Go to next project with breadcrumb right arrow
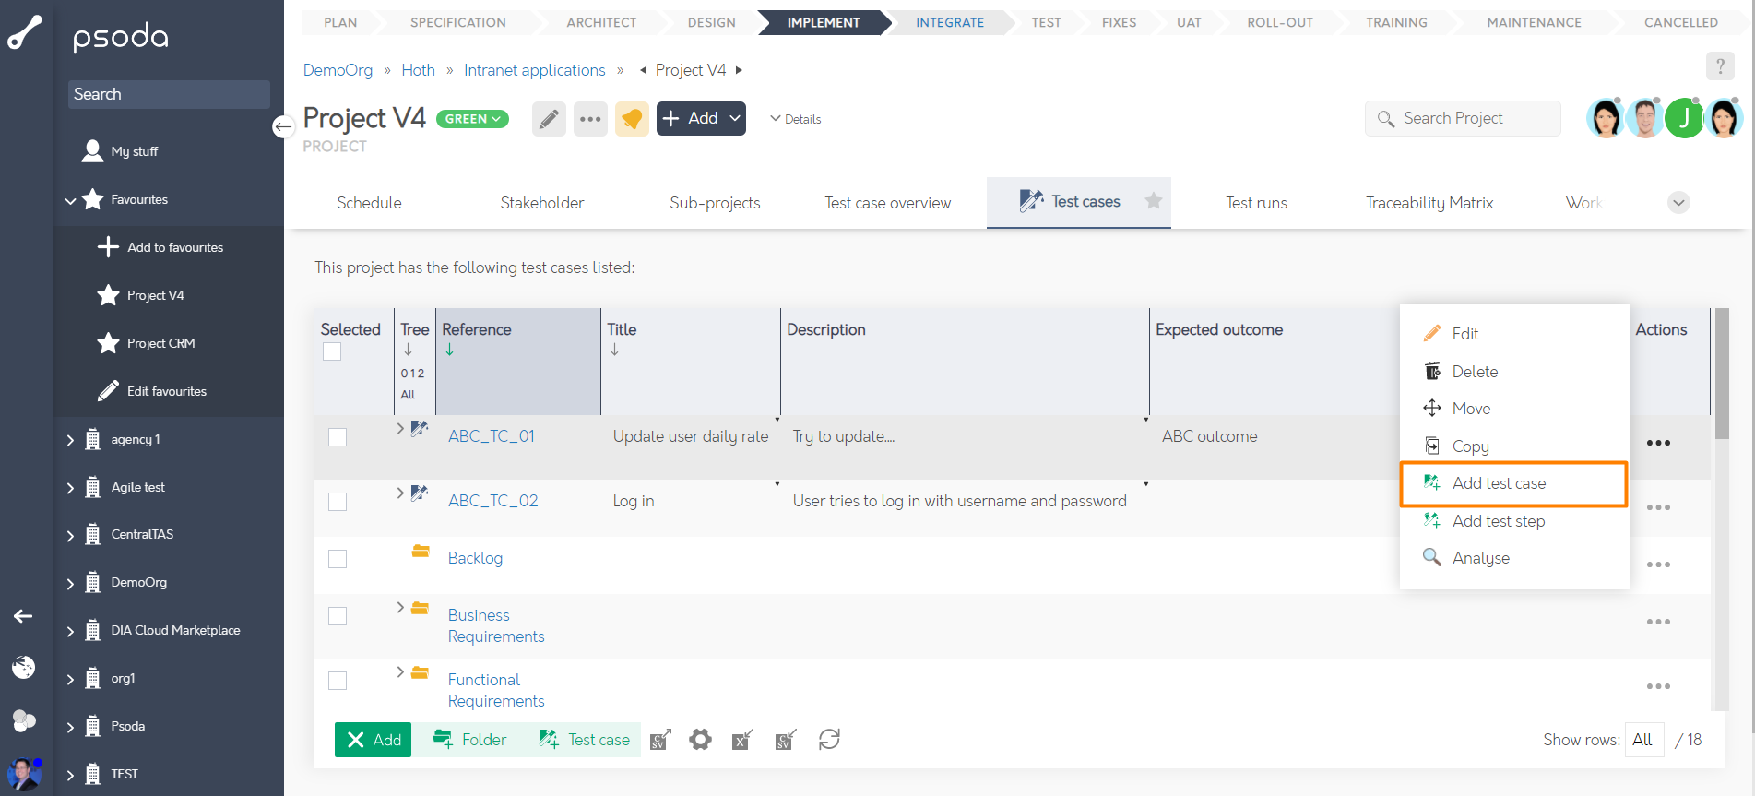Image resolution: width=1755 pixels, height=796 pixels. click(x=739, y=70)
